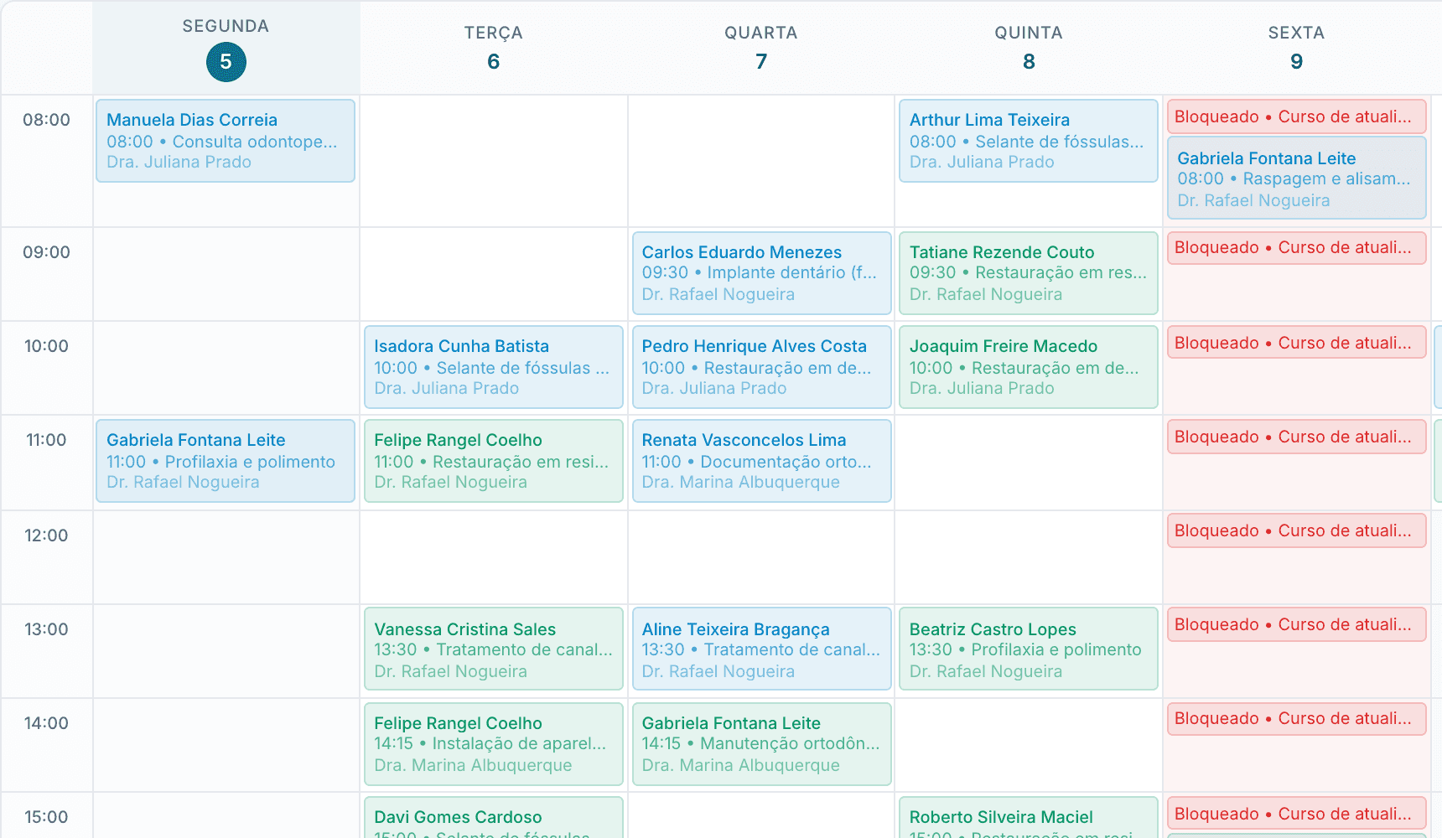The height and width of the screenshot is (838, 1442).
Task: Open Renata Vasconcelos Lima 11:00 appointment
Action: [761, 461]
